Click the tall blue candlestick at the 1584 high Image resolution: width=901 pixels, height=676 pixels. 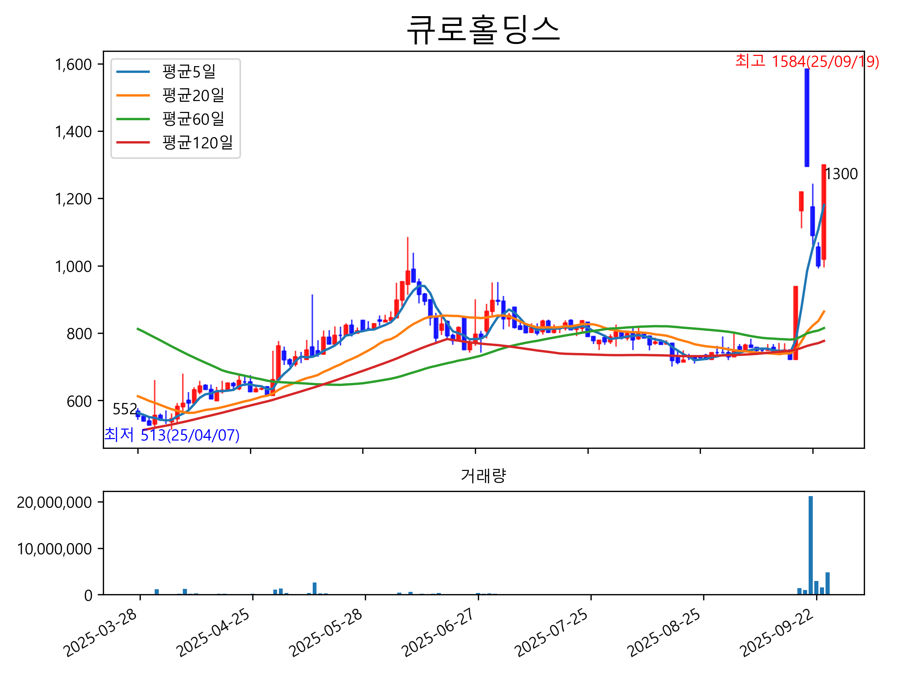[x=807, y=118]
